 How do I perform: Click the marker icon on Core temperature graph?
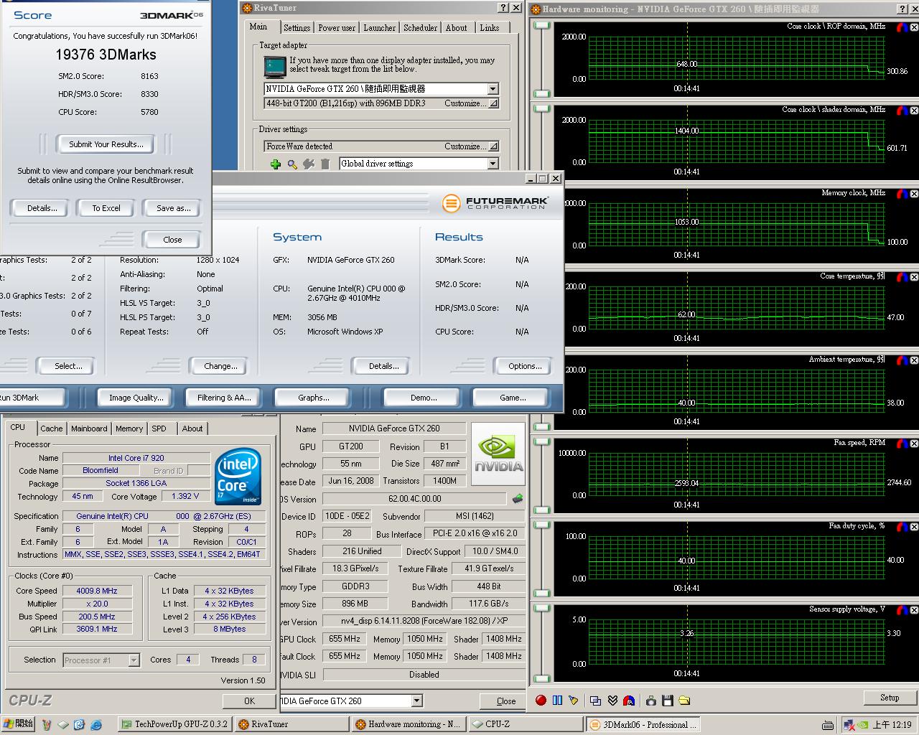[x=902, y=277]
